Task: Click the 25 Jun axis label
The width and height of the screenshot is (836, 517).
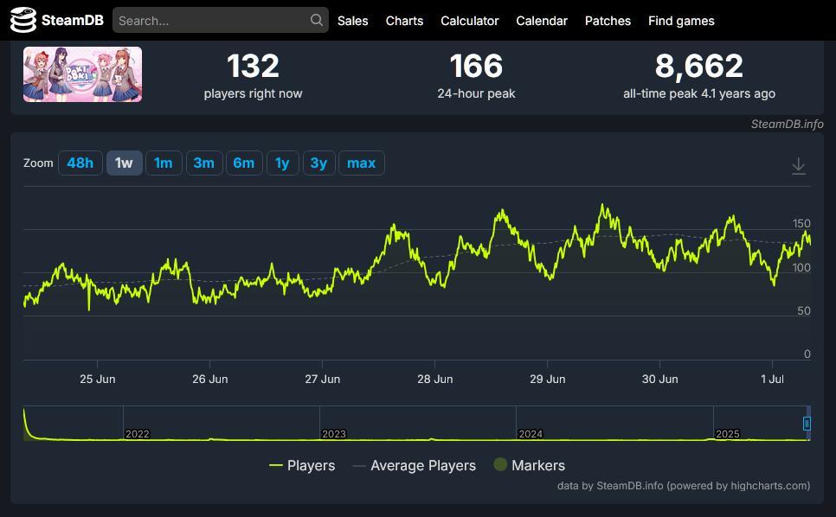Action: (98, 379)
